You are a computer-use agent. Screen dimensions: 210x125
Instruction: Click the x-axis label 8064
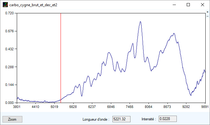tap(148, 107)
